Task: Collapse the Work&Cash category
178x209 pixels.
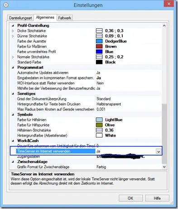Action: [x=13, y=141]
